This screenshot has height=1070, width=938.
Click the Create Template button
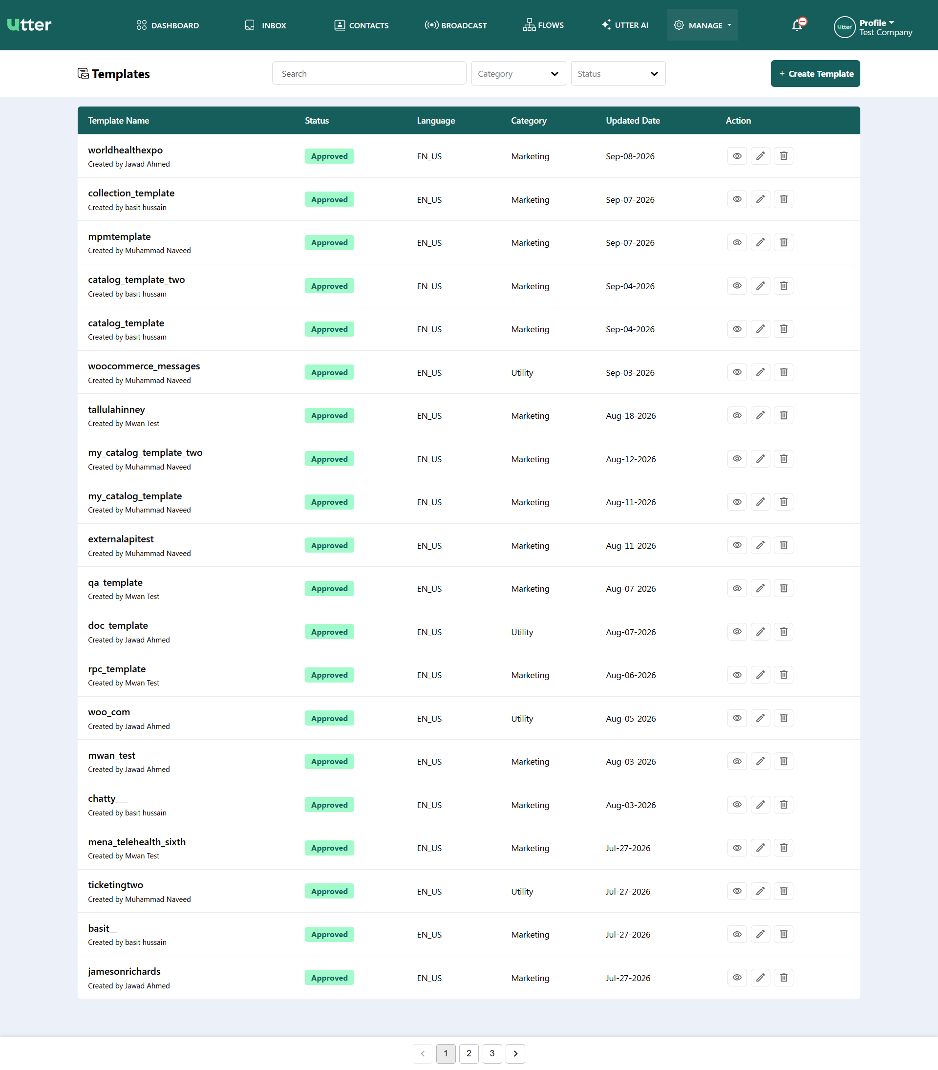(815, 73)
